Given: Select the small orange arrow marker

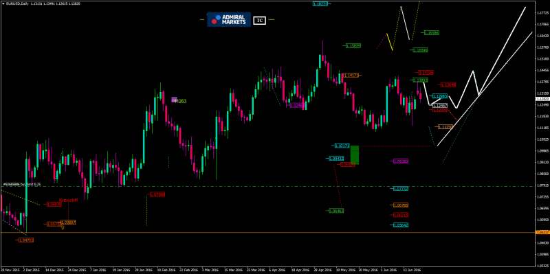Looking at the screenshot, I should coord(63,228).
